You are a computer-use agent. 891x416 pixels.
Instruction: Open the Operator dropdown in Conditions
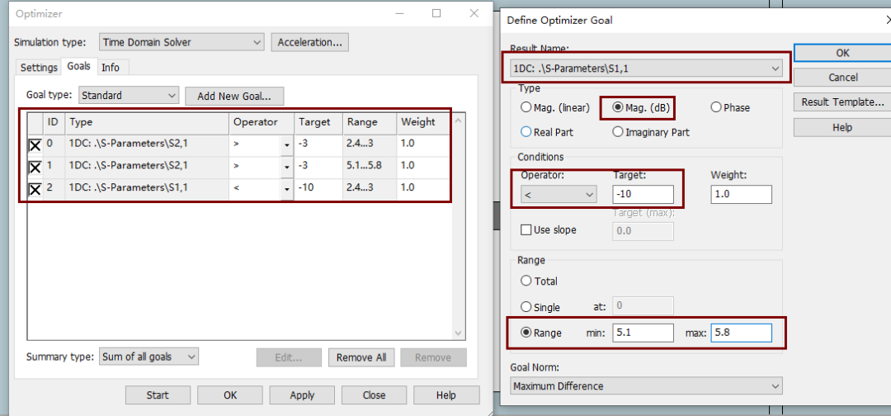pos(559,194)
